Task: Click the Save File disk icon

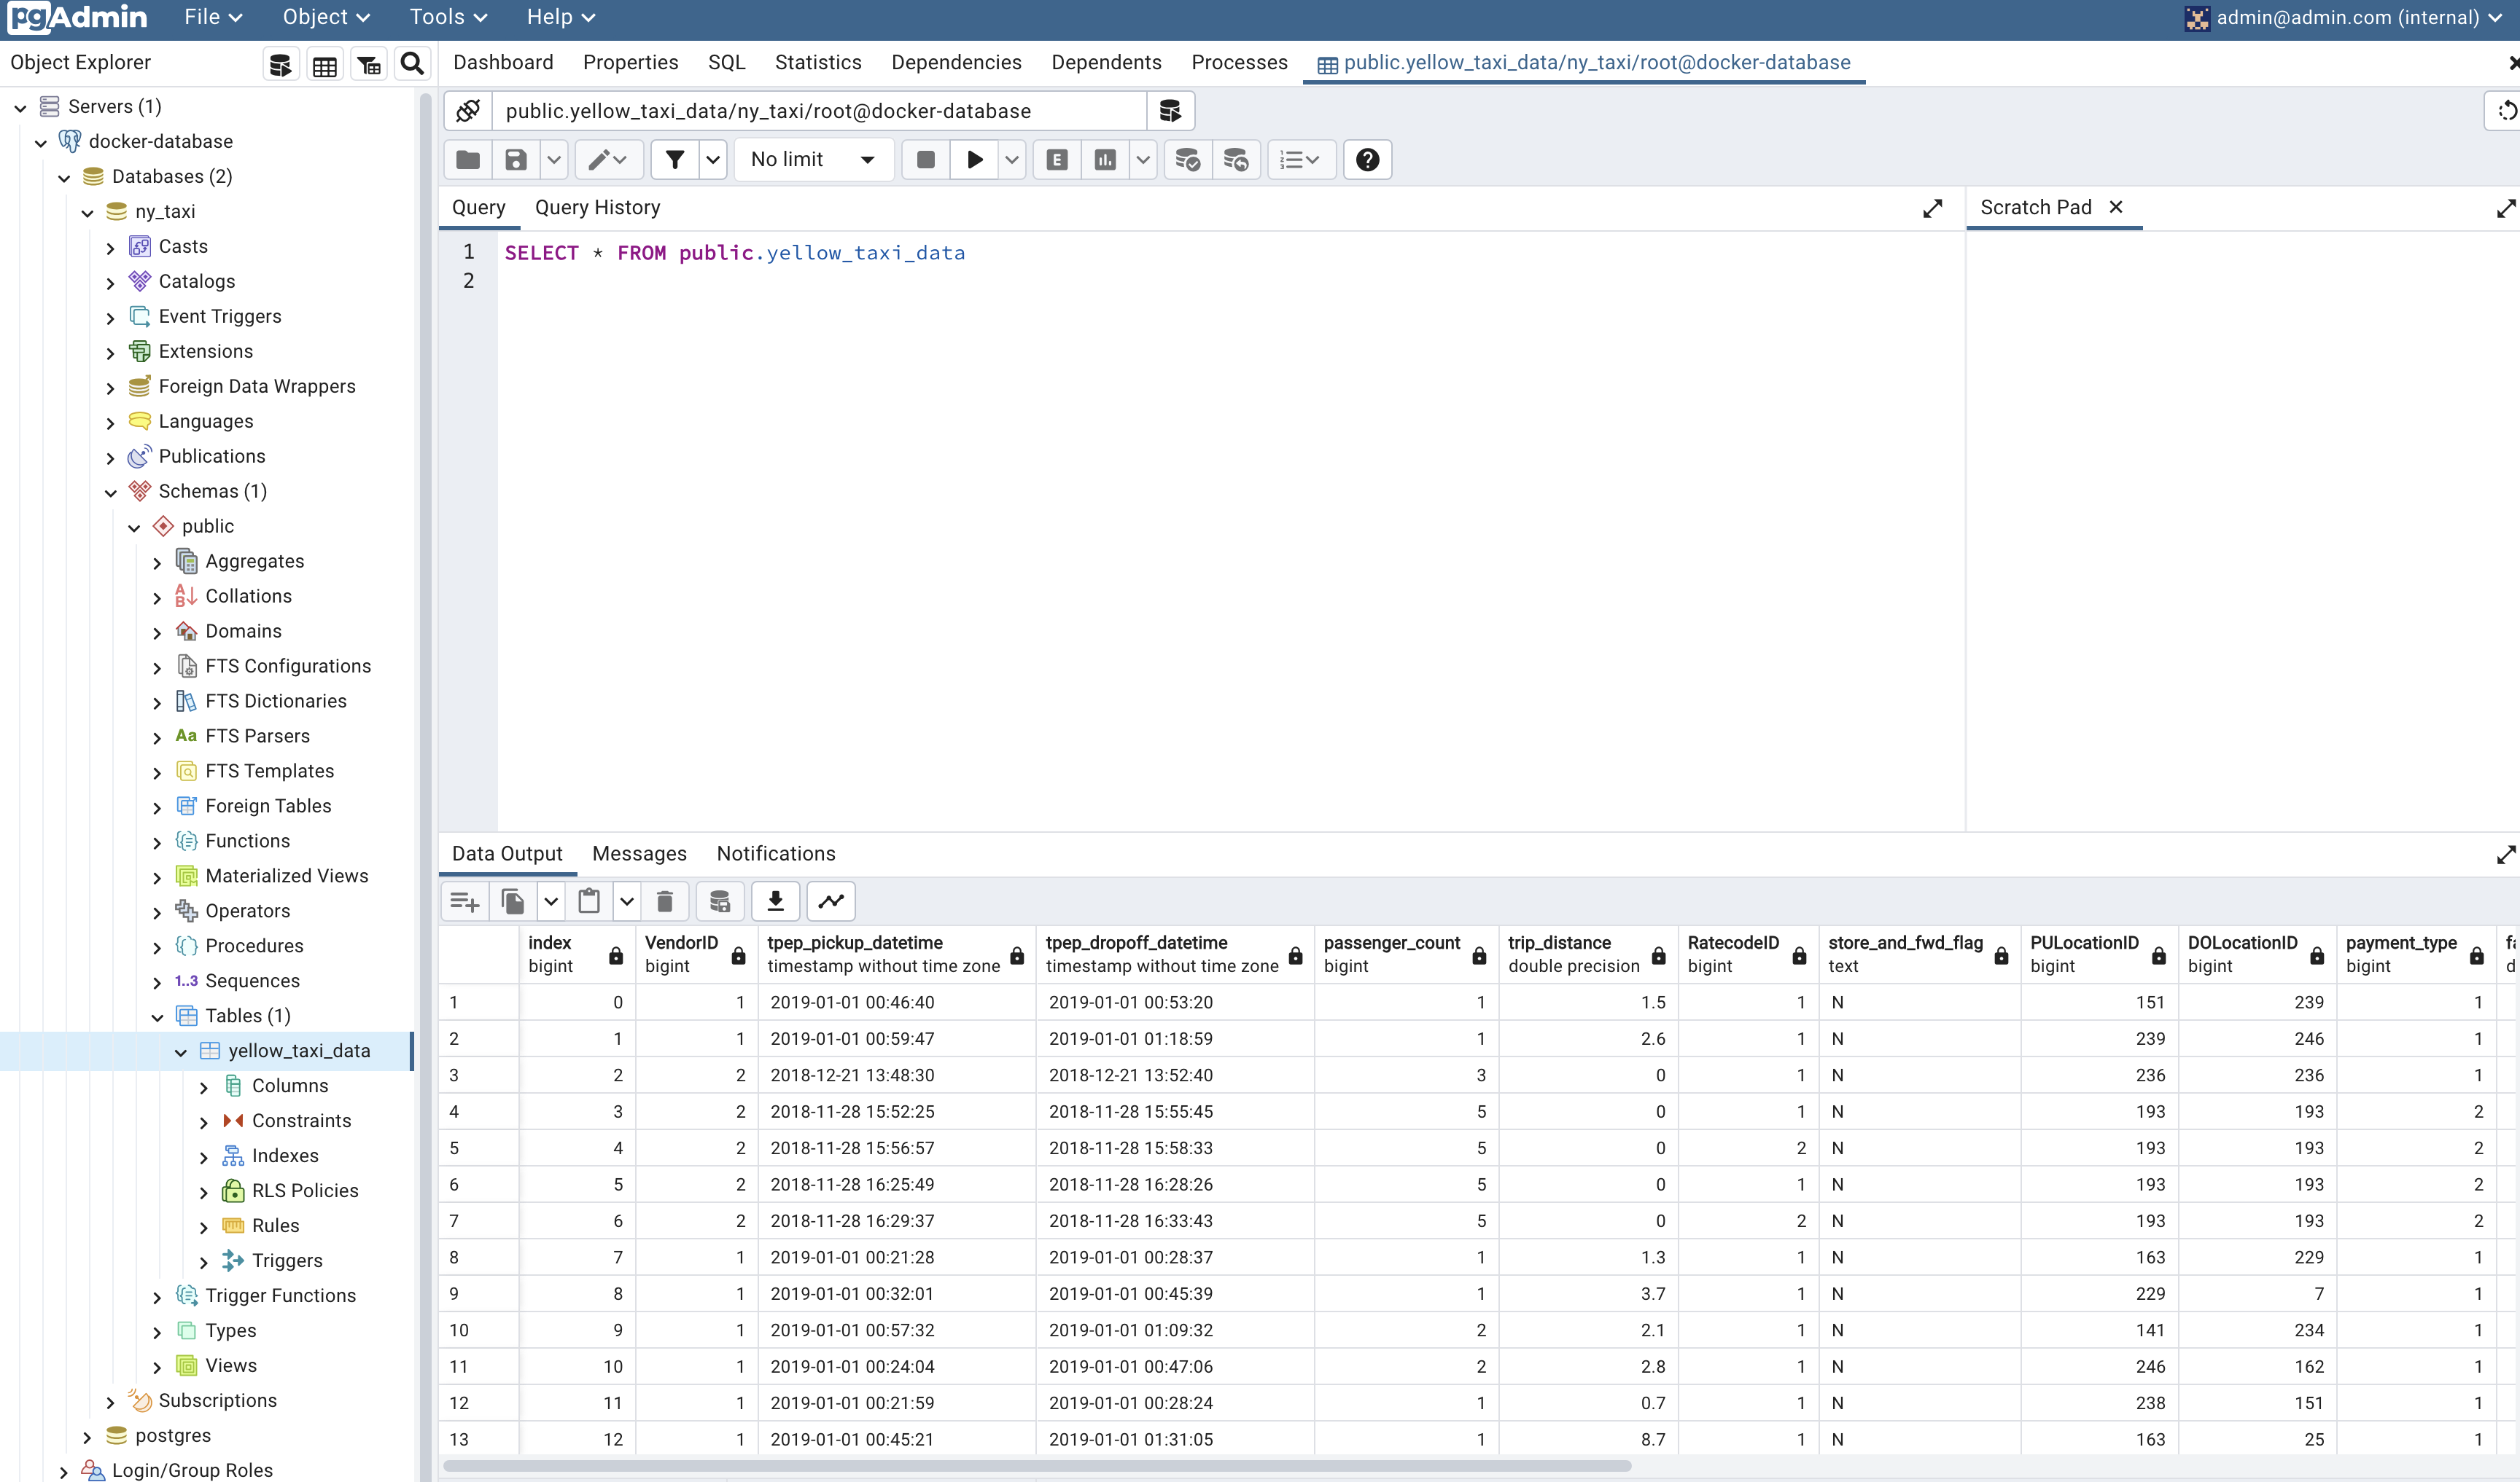Action: pyautogui.click(x=516, y=160)
